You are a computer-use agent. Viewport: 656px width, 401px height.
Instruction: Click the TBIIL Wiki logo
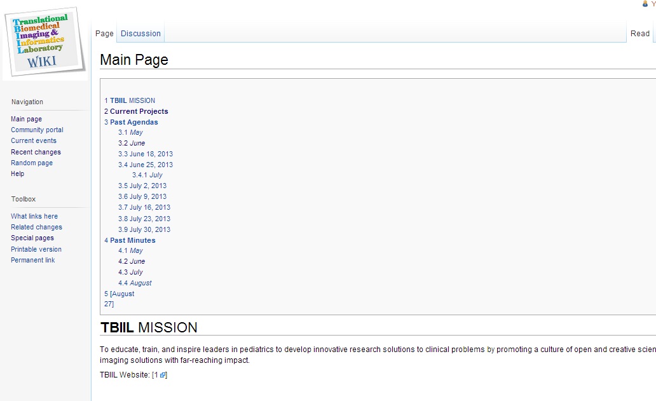(44, 42)
